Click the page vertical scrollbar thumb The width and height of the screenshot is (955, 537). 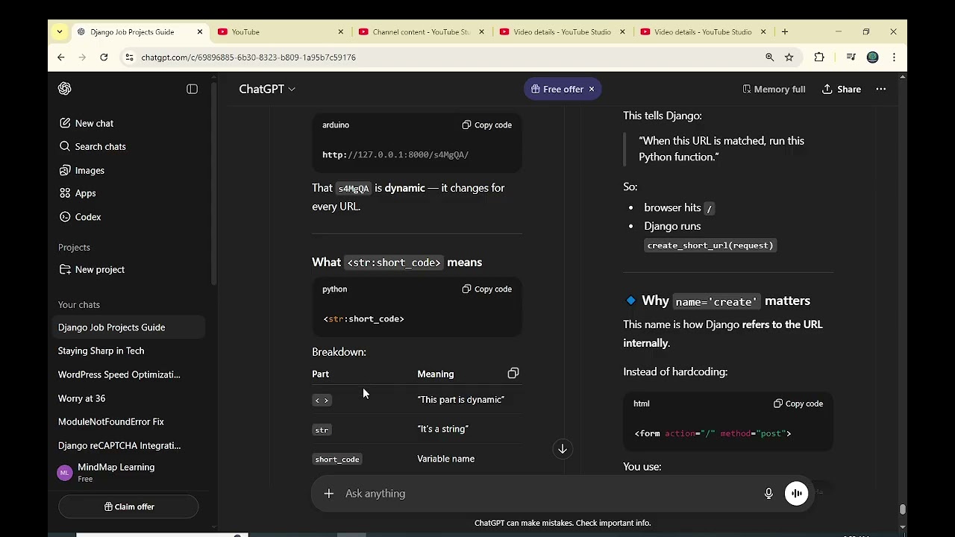[x=903, y=509]
